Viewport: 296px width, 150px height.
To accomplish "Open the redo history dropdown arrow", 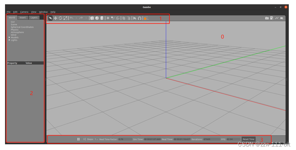I will click(x=86, y=18).
